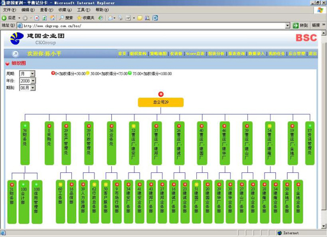The image size is (327, 237).
Task: Click the 退出 logout link
Action: (313, 53)
